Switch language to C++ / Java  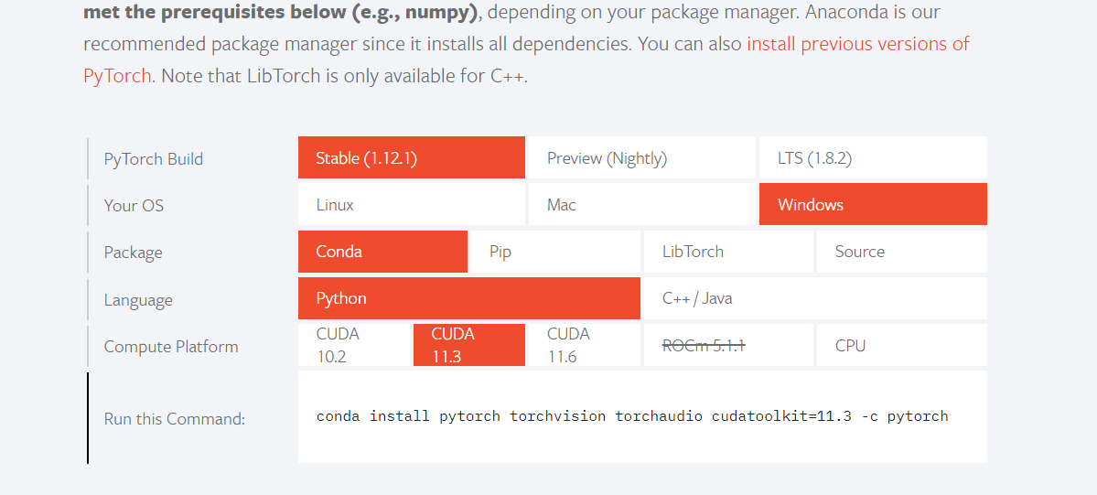click(x=814, y=298)
